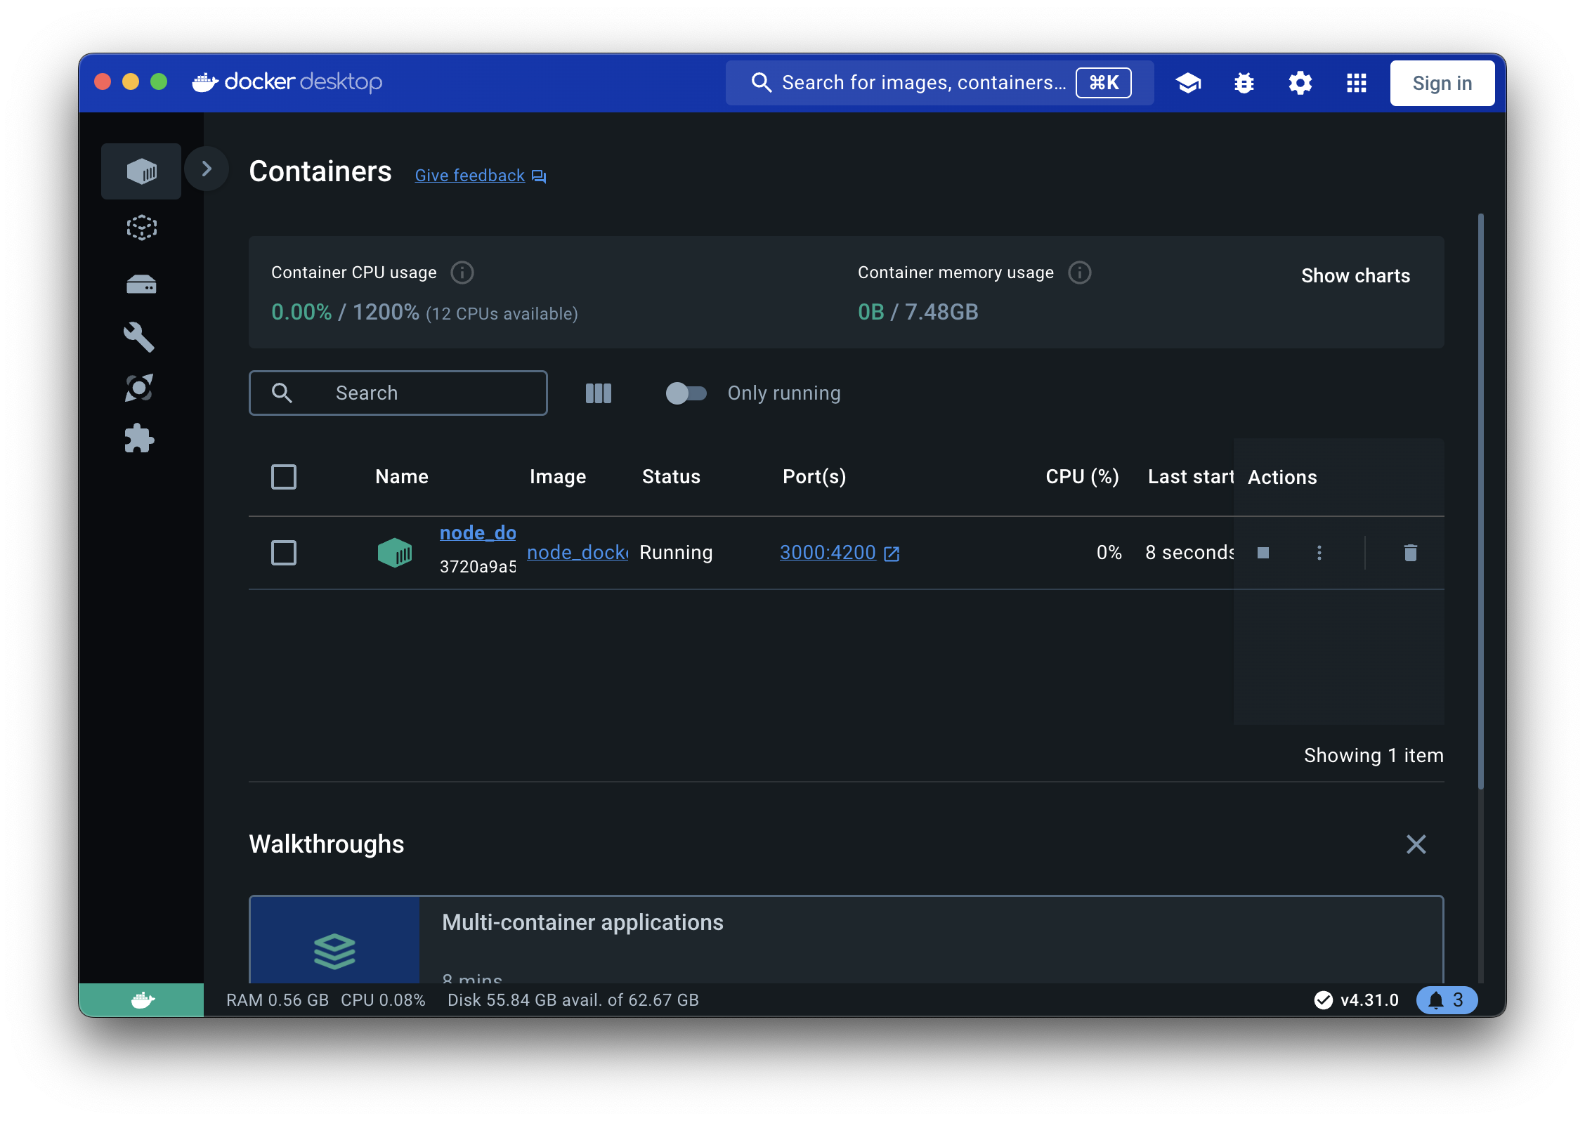The height and width of the screenshot is (1121, 1585).
Task: Click the Running status text
Action: 676,553
